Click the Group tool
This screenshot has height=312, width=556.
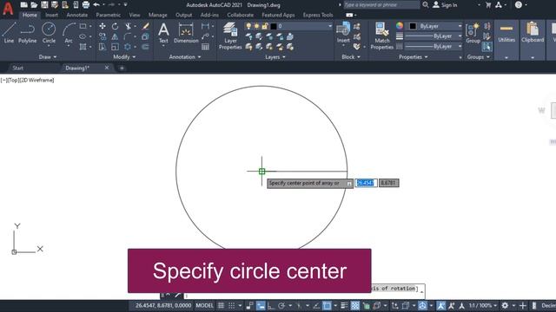point(473,33)
